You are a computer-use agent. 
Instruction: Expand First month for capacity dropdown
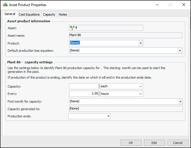click(x=180, y=101)
